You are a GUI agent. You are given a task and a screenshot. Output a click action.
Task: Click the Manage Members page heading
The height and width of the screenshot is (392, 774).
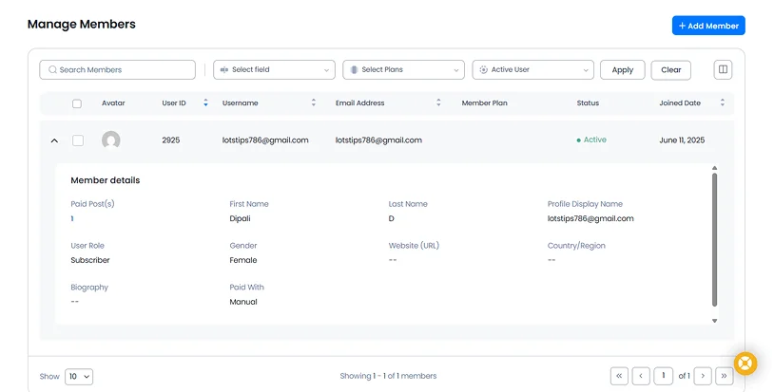[82, 24]
